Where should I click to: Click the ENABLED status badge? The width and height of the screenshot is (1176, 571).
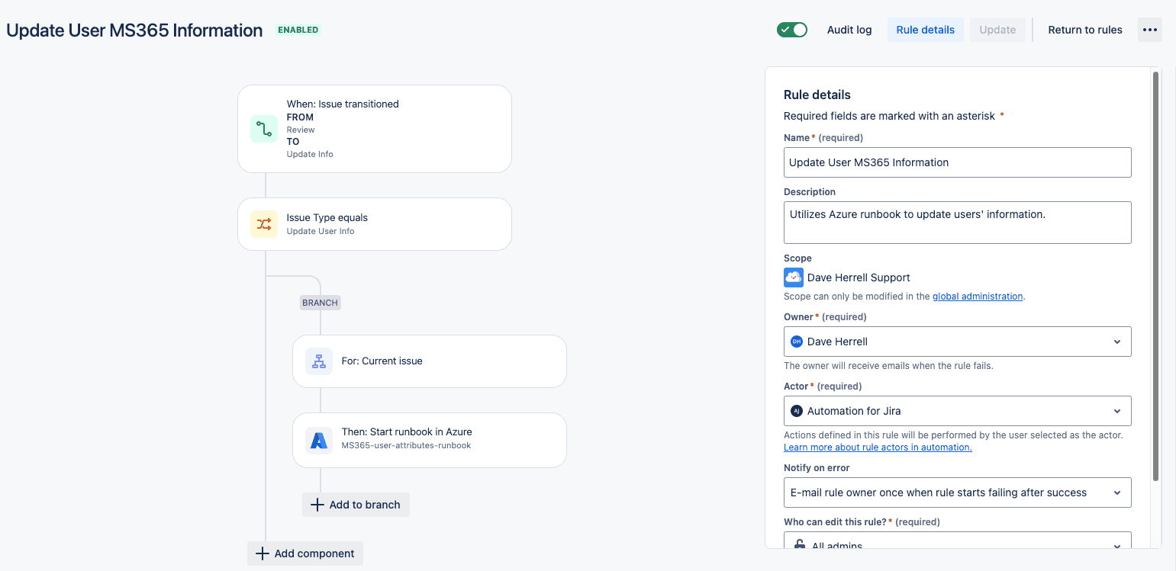pyautogui.click(x=298, y=30)
